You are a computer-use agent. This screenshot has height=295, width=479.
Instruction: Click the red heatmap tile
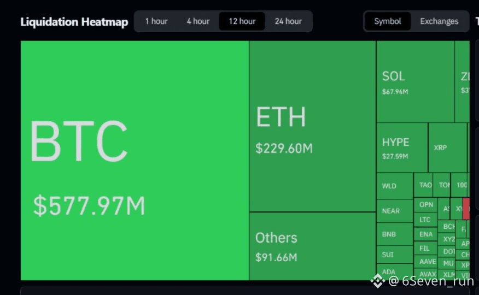pos(466,209)
